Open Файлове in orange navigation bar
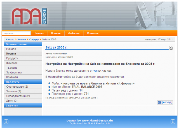Screen dimensions: 179x130 (x=74, y=33)
